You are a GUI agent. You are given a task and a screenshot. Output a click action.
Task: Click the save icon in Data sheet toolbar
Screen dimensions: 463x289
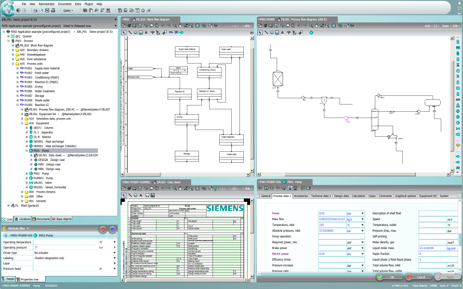tap(140, 188)
